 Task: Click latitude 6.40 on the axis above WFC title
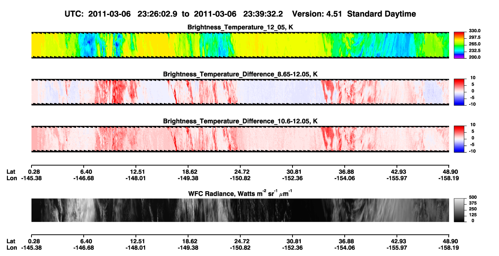86,172
